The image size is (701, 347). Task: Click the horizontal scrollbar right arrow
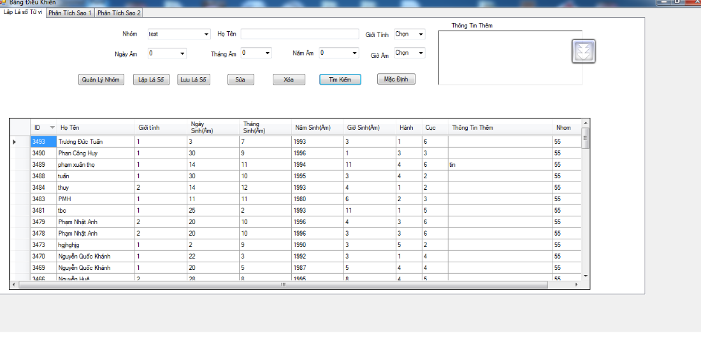tap(577, 285)
